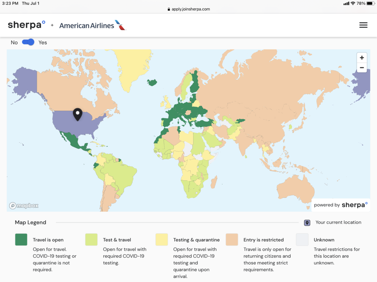This screenshot has width=377, height=282.
Task: Zoom in on the map
Action: click(x=362, y=58)
